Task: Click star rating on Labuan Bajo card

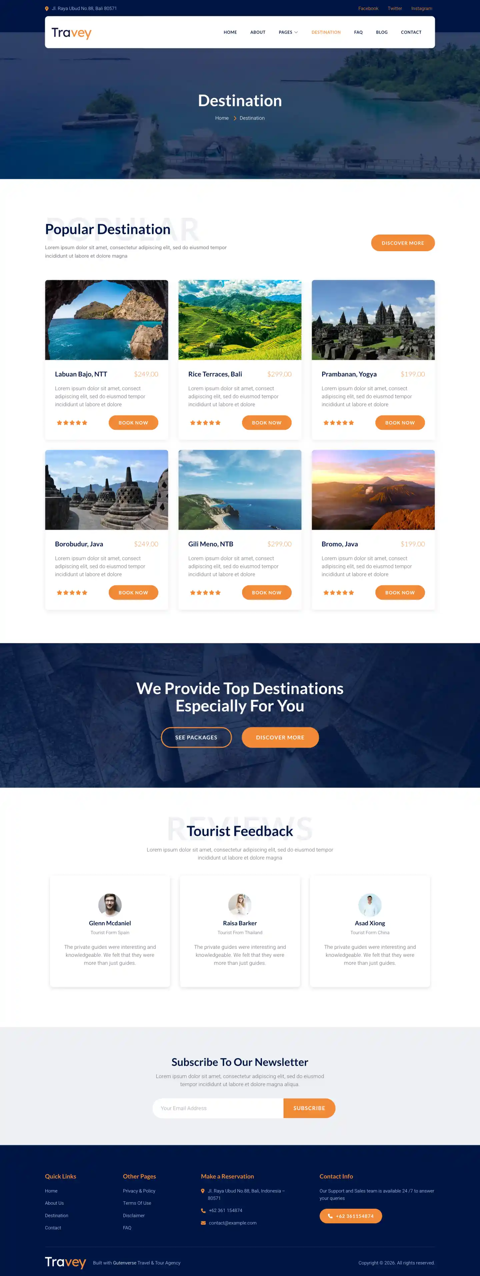Action: (72, 422)
